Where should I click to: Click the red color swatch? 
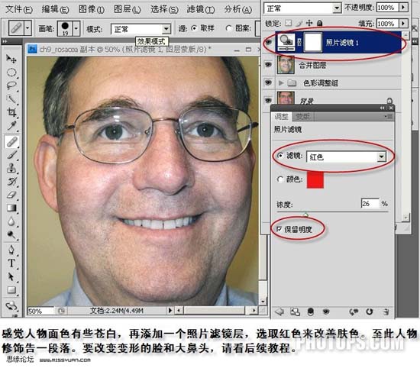point(315,179)
